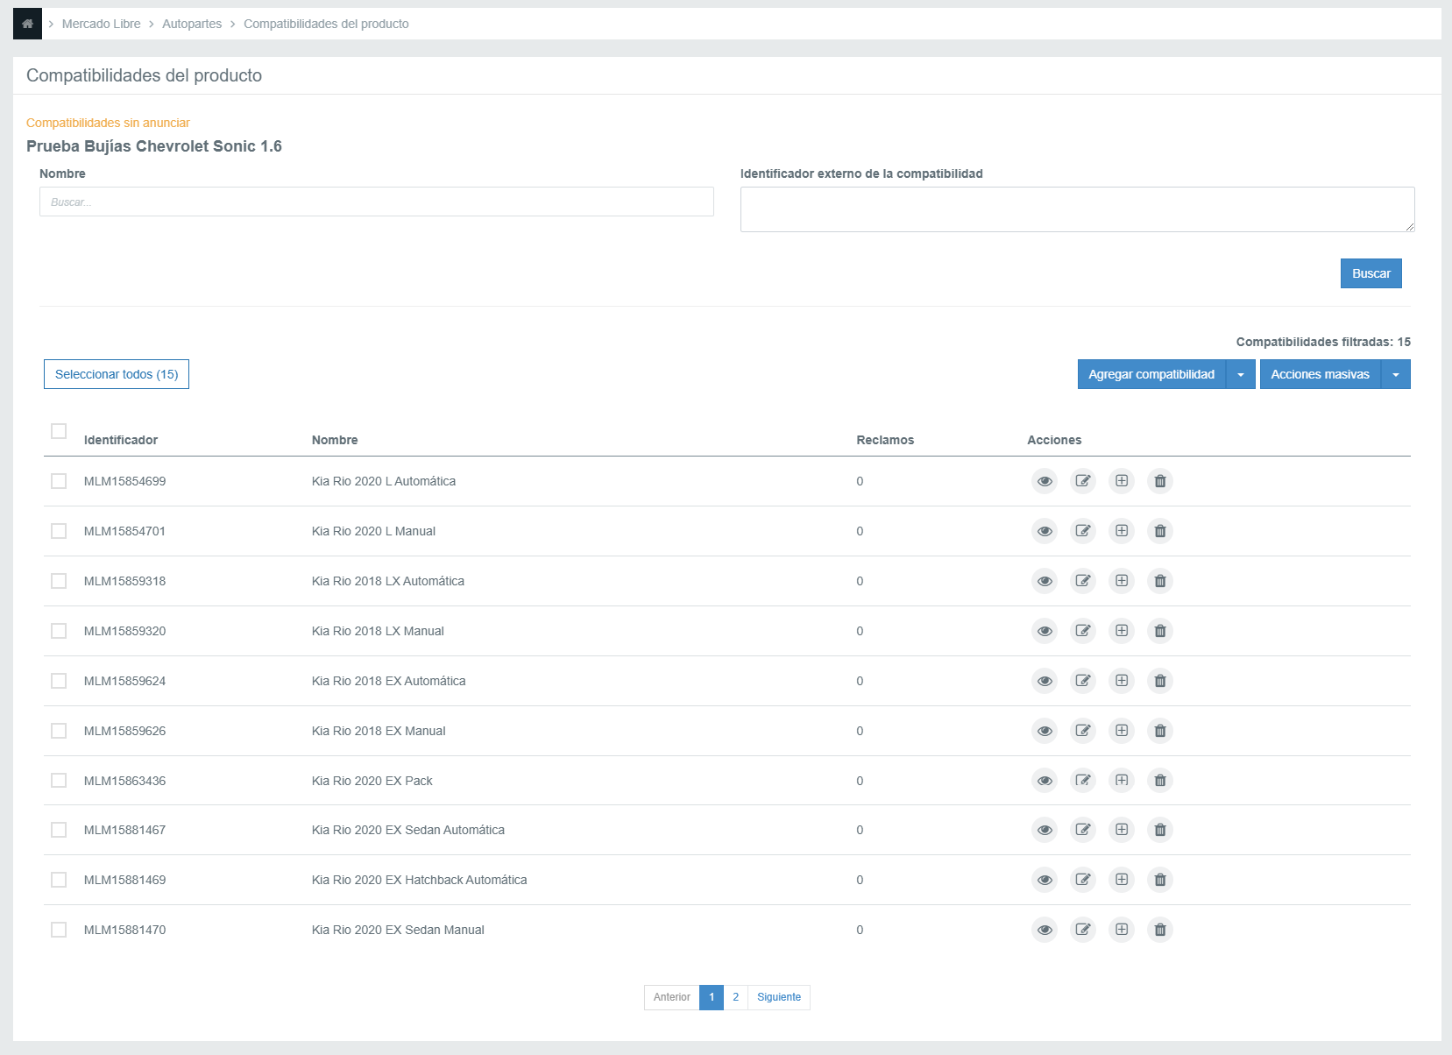Focus Identificador externo text area
Image resolution: width=1452 pixels, height=1055 pixels.
1078,209
